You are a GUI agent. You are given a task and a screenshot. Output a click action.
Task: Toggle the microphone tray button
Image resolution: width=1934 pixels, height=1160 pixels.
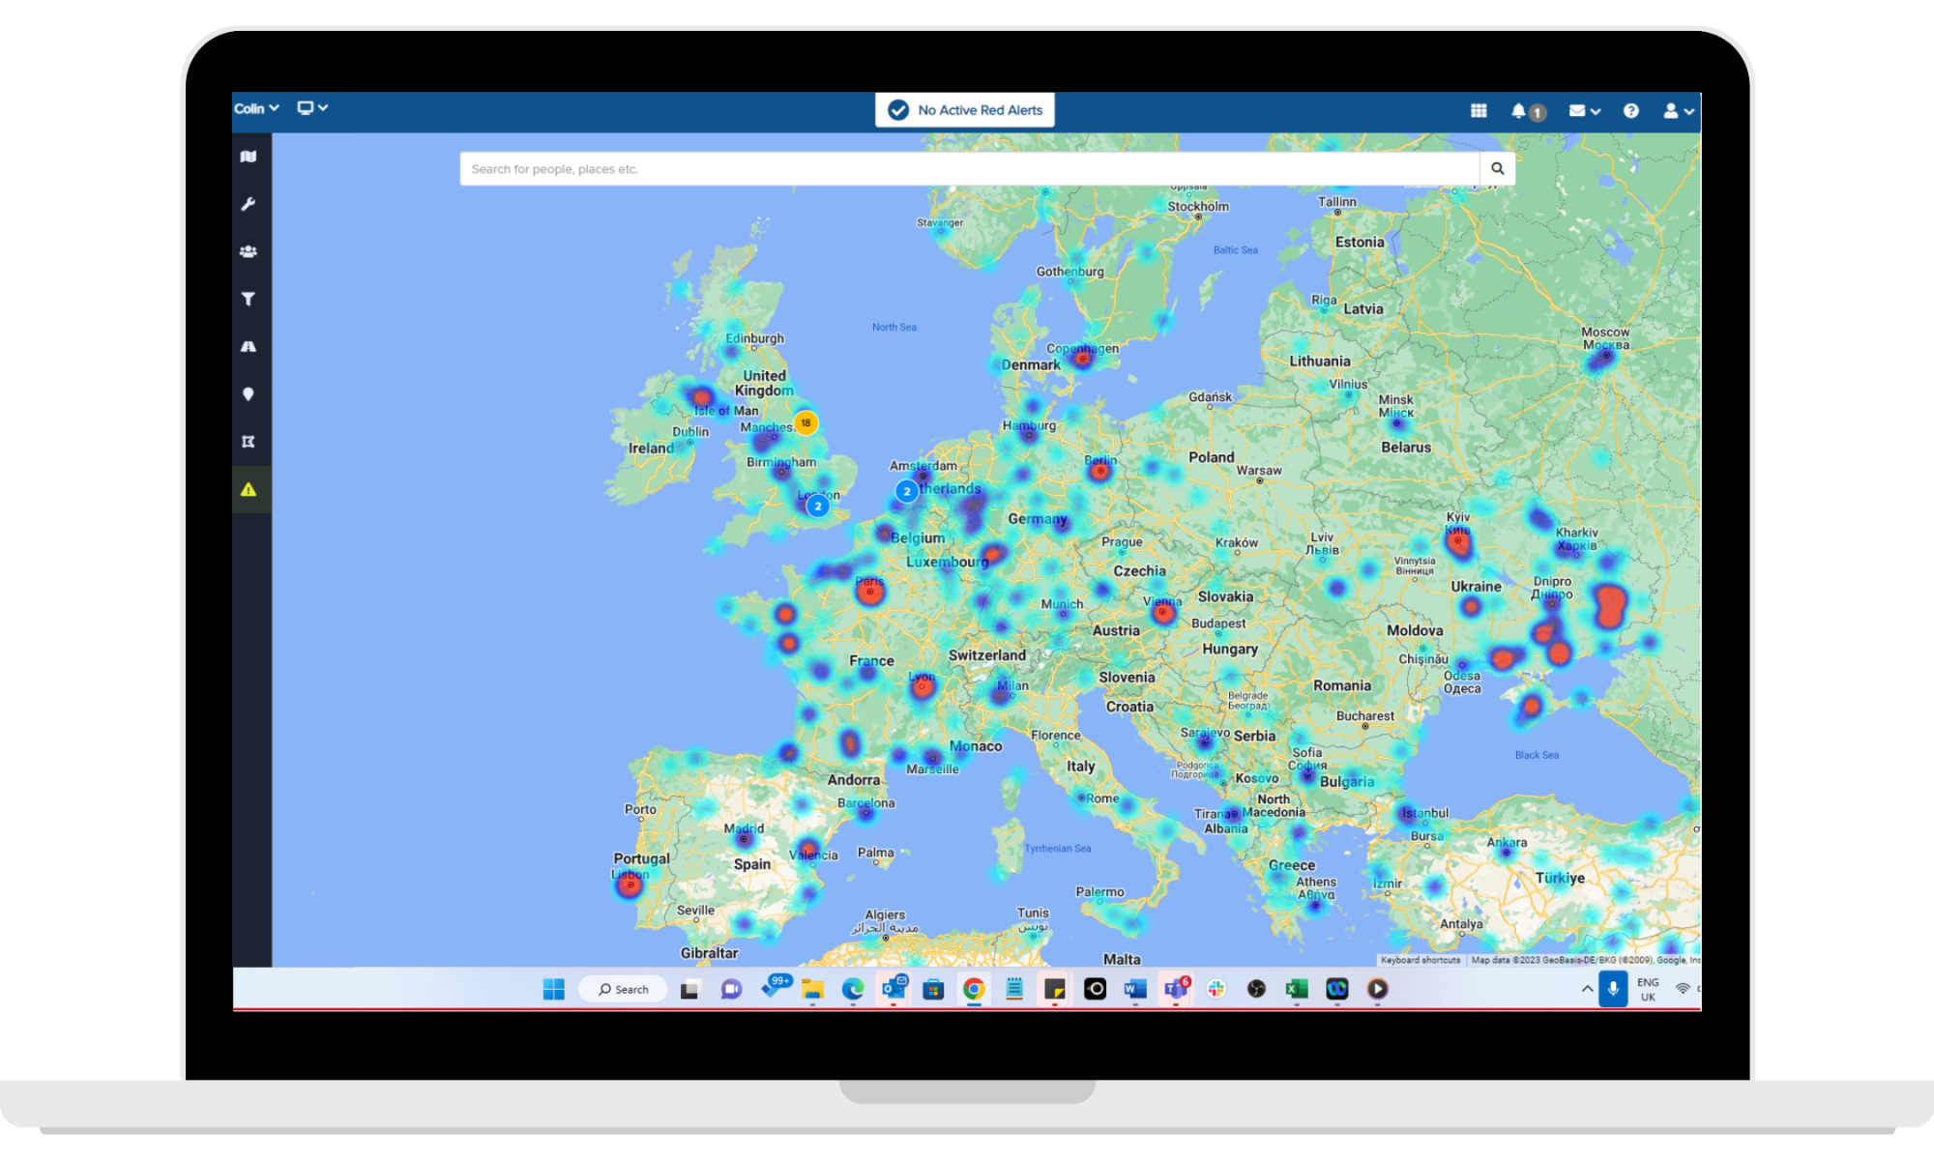(1613, 989)
